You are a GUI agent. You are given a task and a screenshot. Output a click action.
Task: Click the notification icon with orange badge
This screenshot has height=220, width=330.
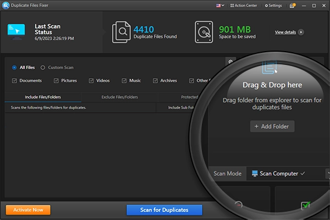tap(293, 5)
